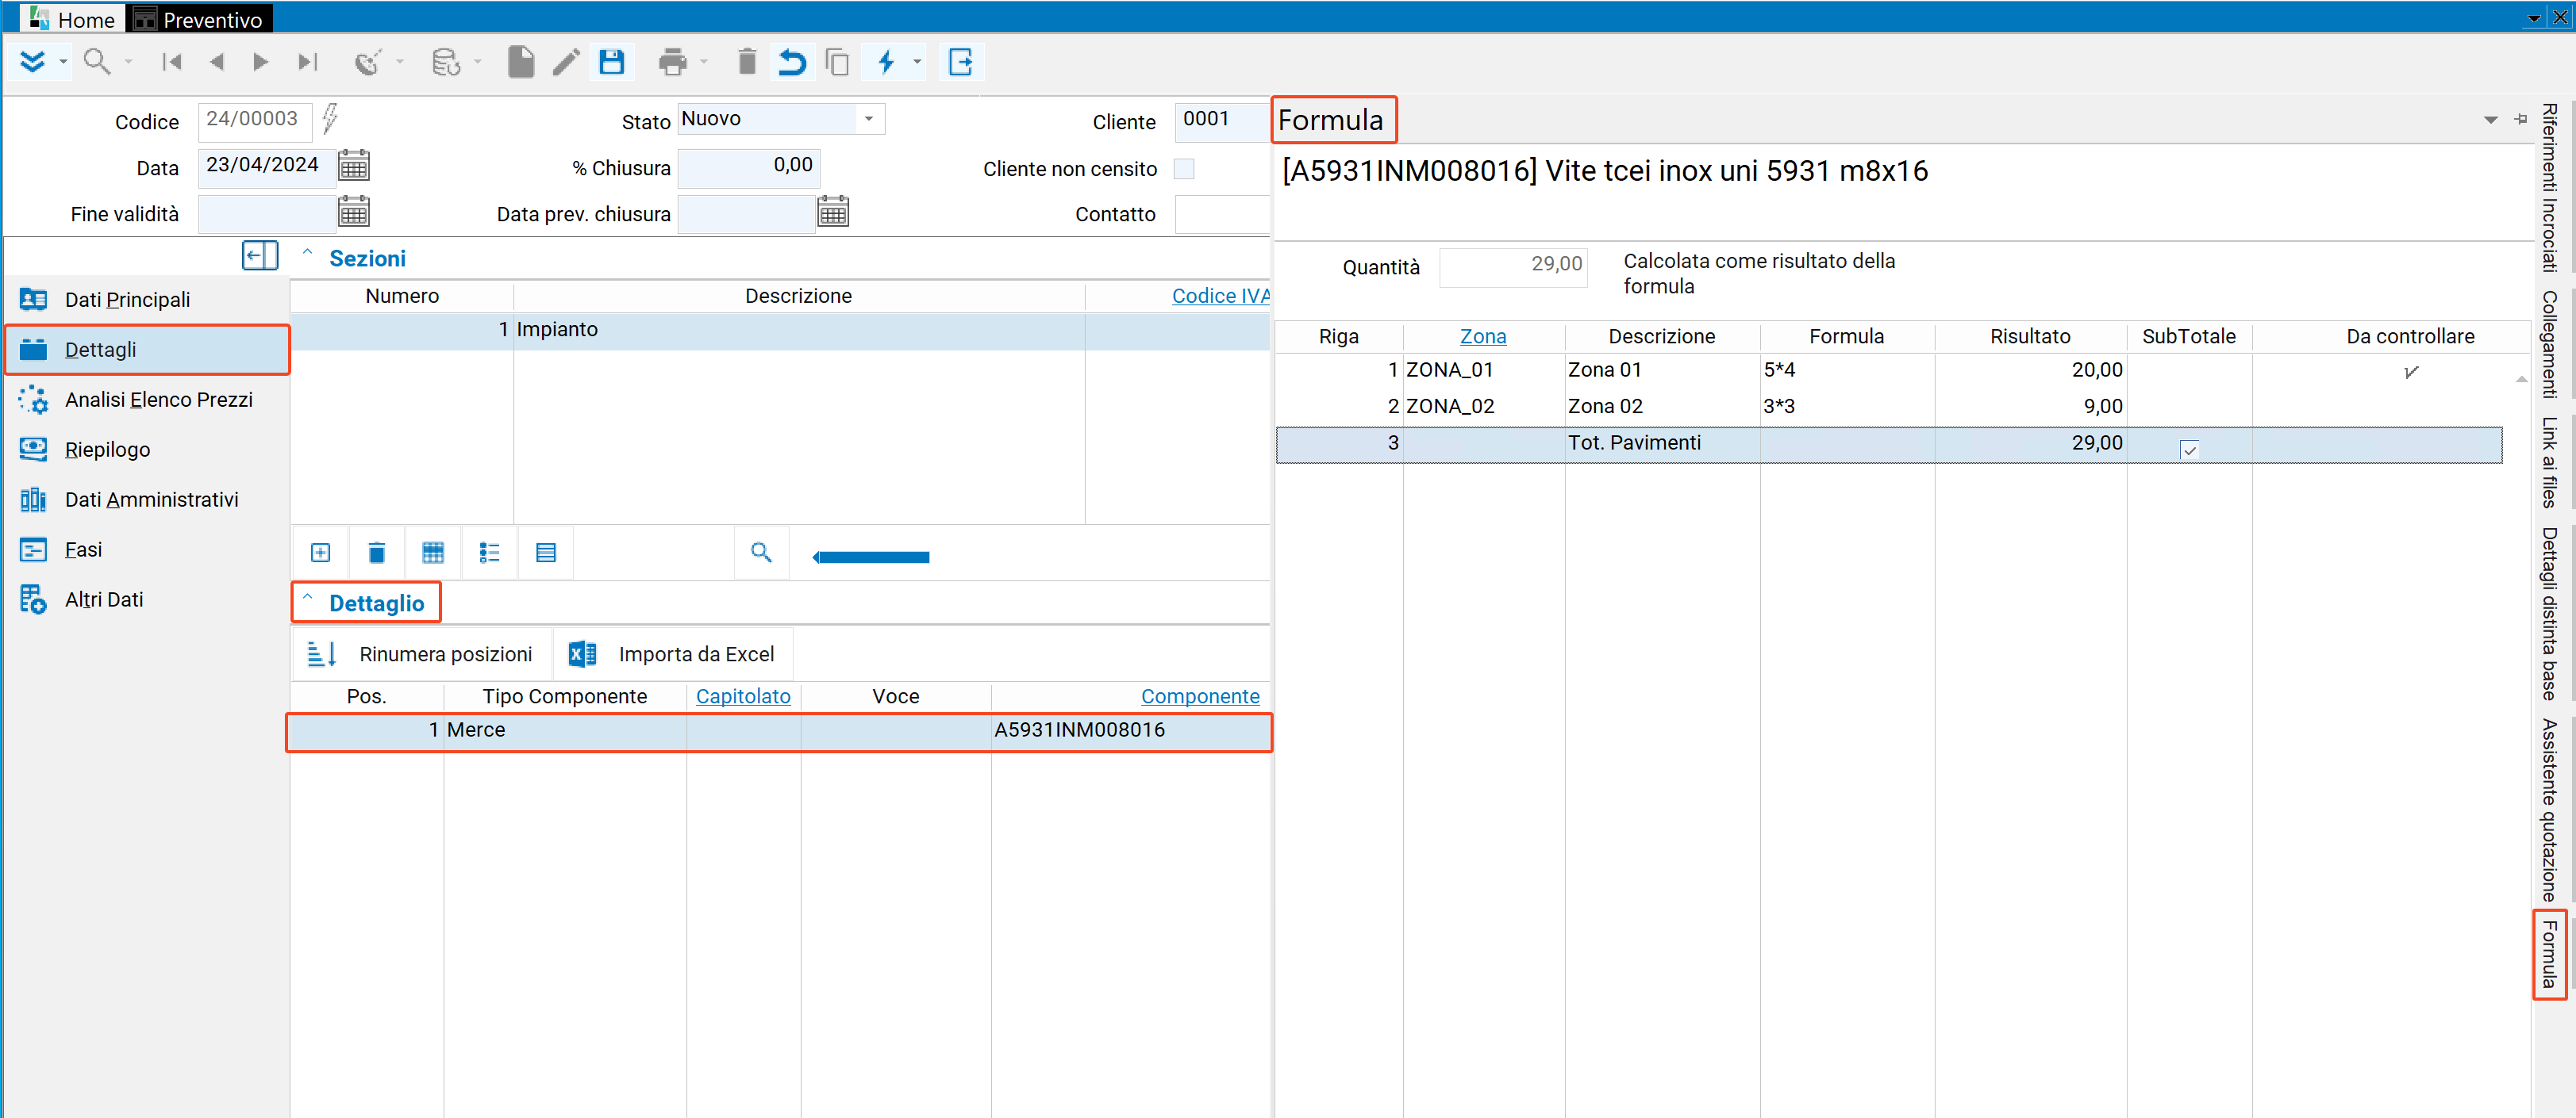Go to last record
2576x1118 pixels.
[x=307, y=62]
